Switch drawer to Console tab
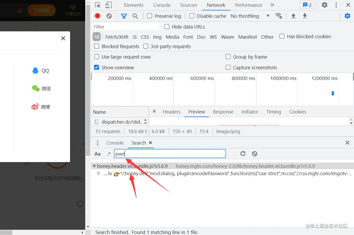354x235 pixels. (115, 143)
